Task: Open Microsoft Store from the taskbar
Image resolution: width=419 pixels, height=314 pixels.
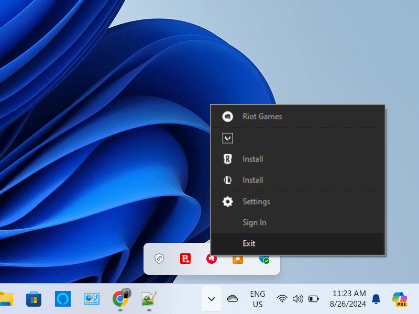Action: [33, 299]
